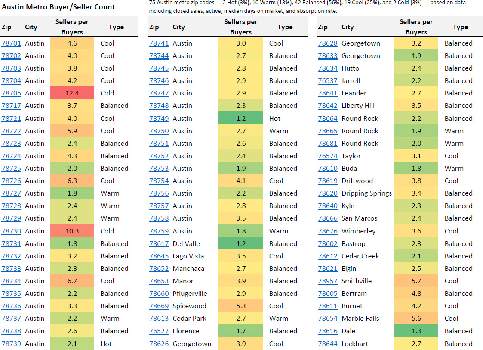Open the 78617 Del Valle link

(x=159, y=243)
